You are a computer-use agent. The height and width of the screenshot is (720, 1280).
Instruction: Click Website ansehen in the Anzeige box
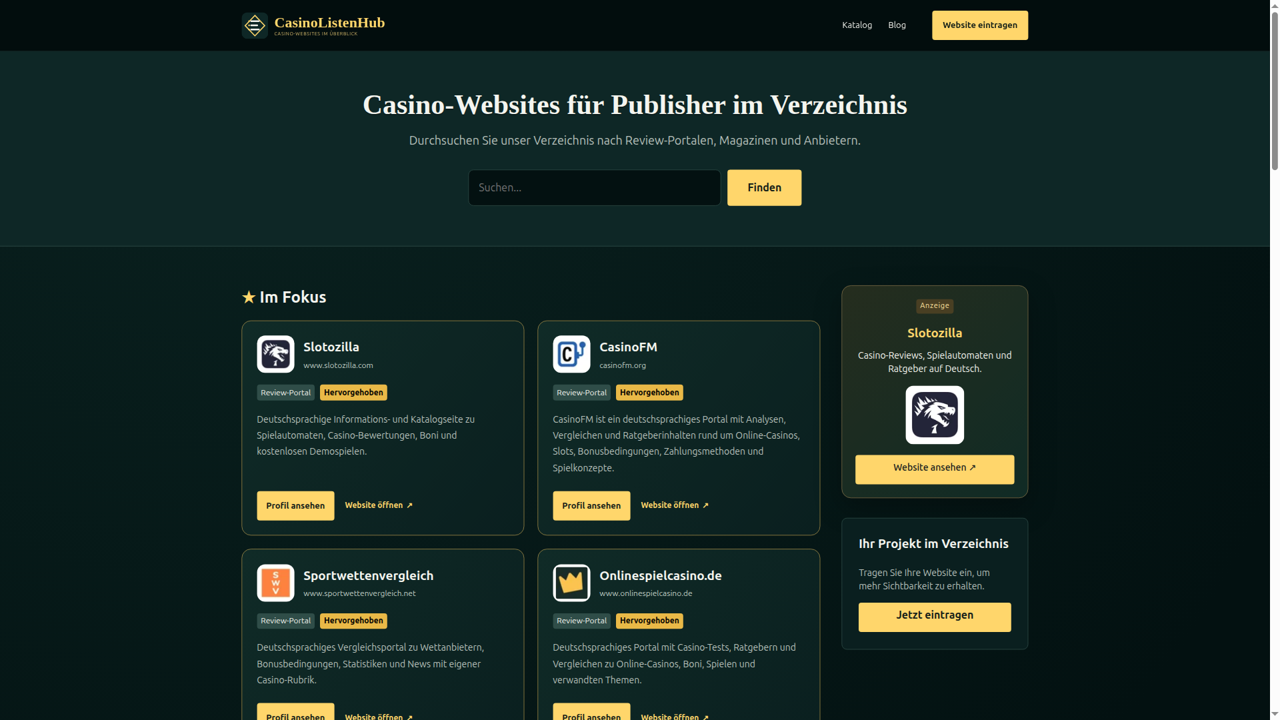click(935, 469)
